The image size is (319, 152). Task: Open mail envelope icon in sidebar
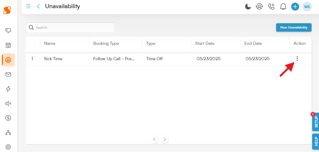[x=8, y=74]
